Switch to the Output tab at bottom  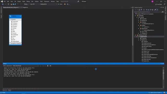pyautogui.click(x=9, y=90)
